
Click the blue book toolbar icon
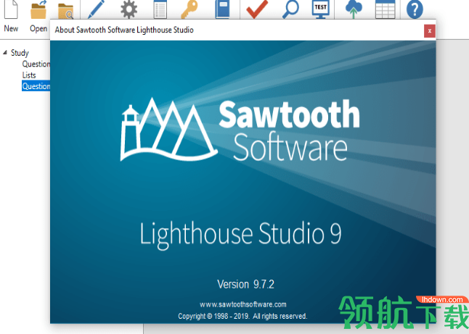(x=222, y=9)
